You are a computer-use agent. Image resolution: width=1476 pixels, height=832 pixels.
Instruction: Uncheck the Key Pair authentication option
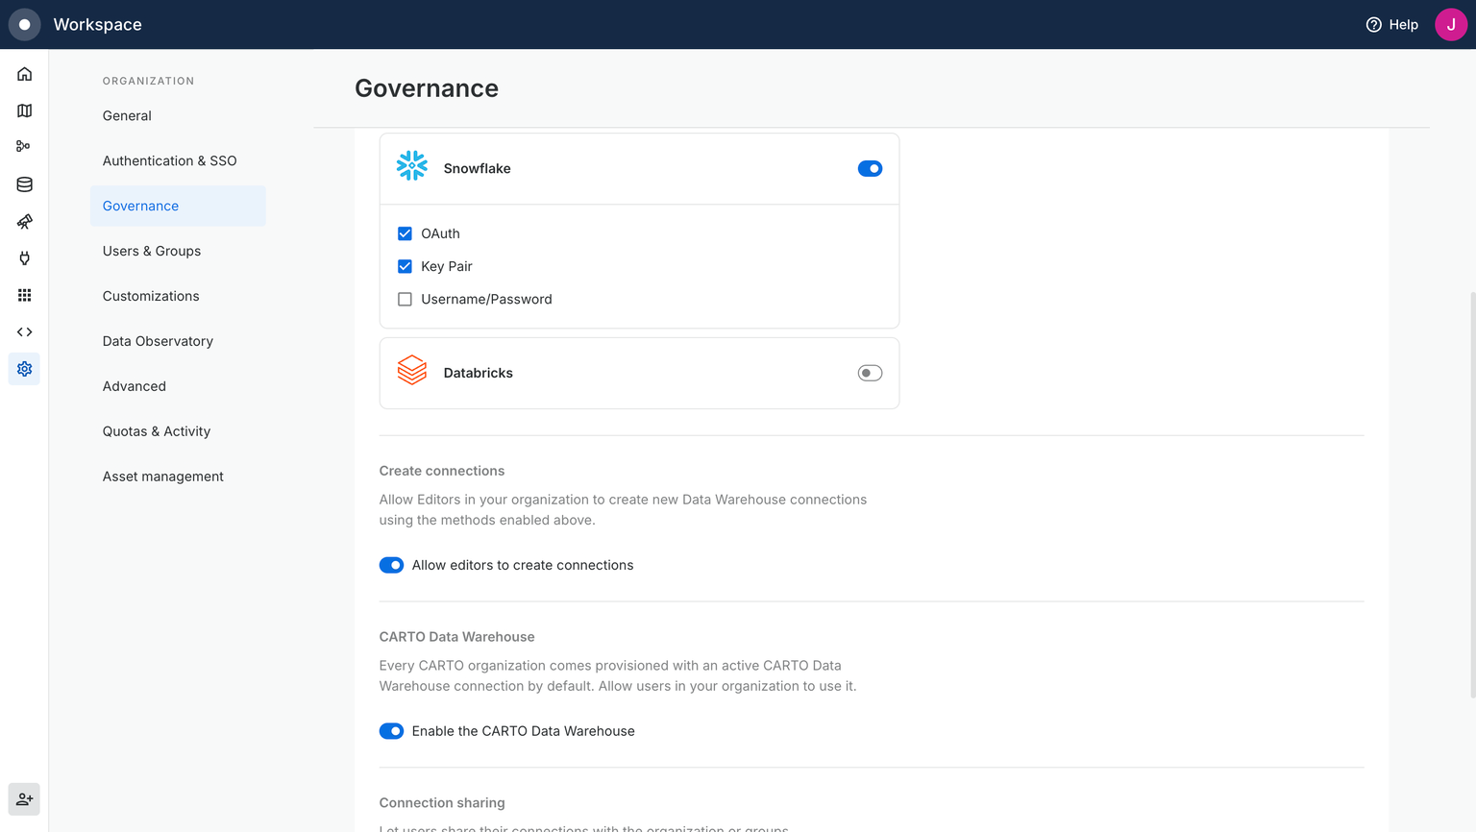(405, 266)
